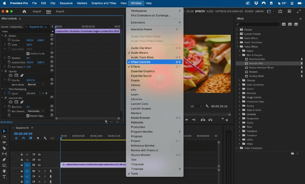Open the Essential Graphics window menu entry
This screenshot has height=184, width=305.
point(142,71)
